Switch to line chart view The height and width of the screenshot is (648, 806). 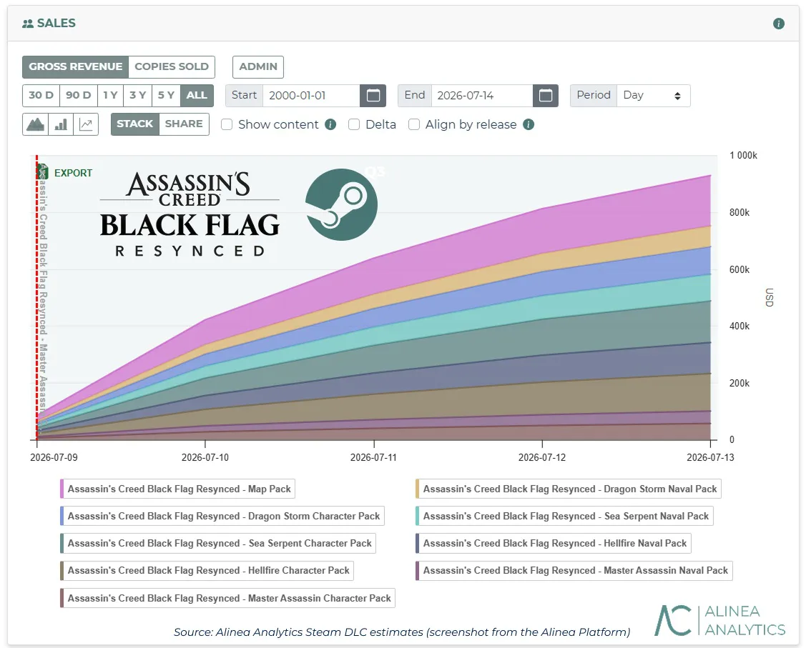click(x=86, y=124)
